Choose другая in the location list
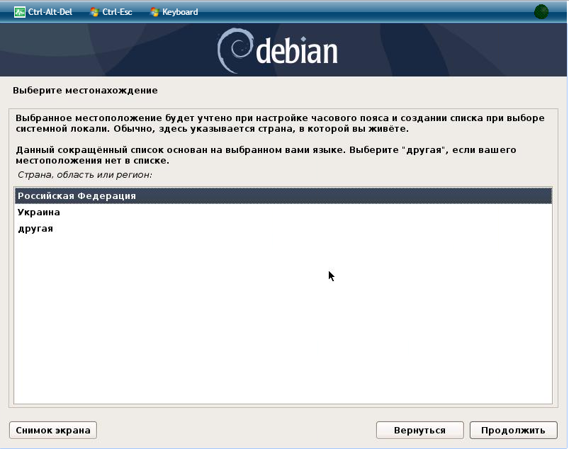This screenshot has height=449, width=569. tap(283, 229)
